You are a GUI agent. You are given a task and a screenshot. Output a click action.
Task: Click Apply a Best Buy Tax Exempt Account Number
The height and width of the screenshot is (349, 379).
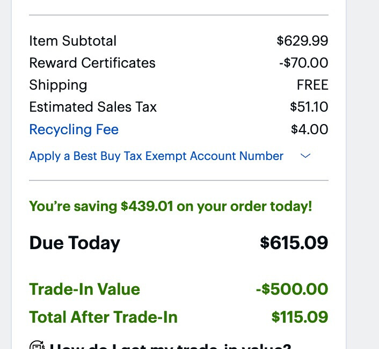(x=156, y=156)
